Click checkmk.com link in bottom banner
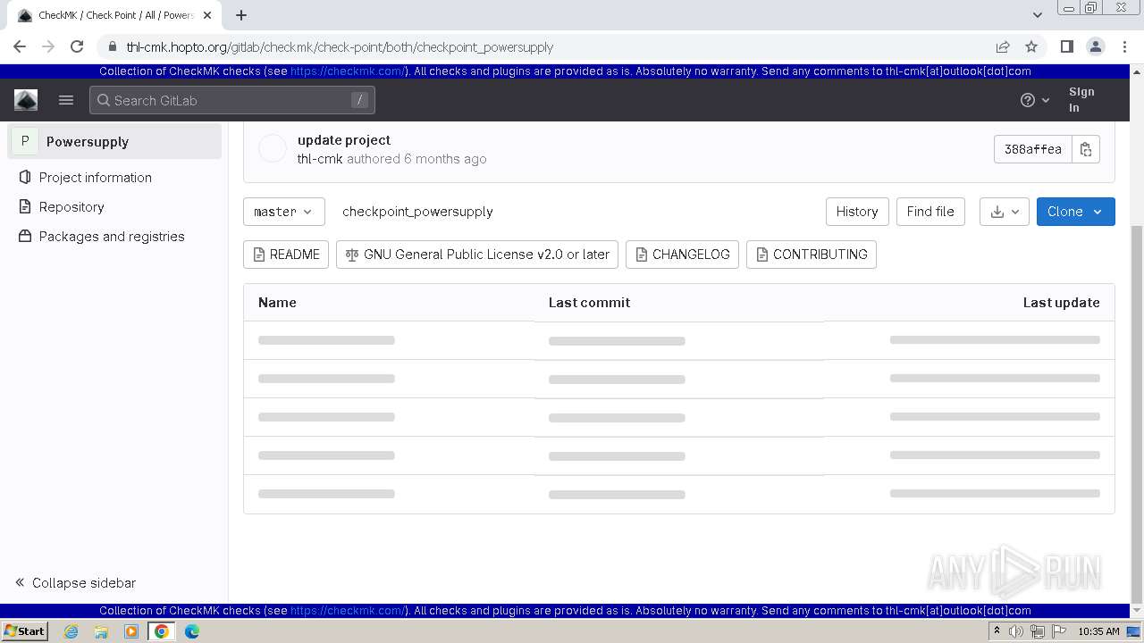 [x=348, y=611]
